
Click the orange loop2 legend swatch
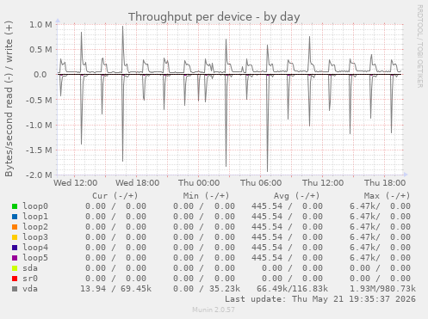15,227
